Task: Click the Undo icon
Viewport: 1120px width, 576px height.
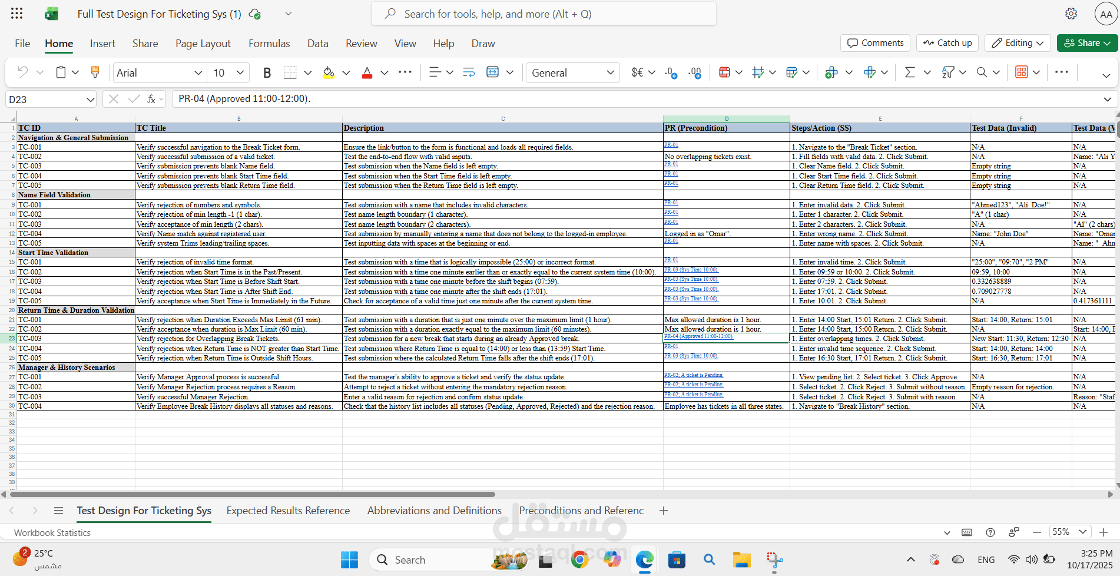Action: coord(22,72)
